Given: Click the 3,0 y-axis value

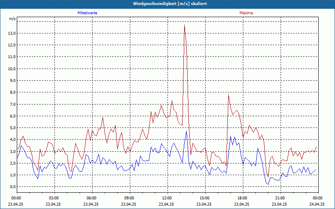Looking at the screenshot, I should click(13, 151).
